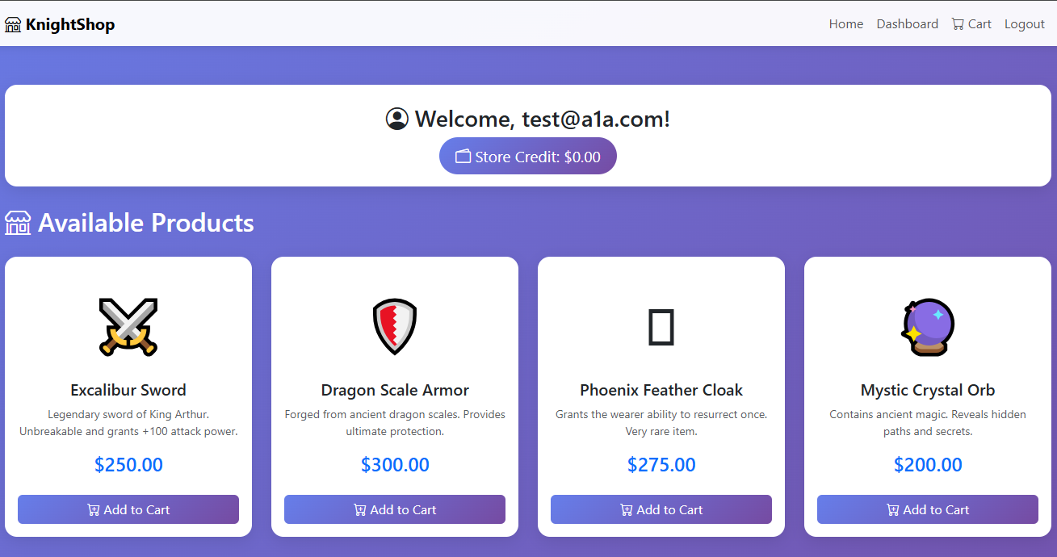Click the Excalibur Sword product title
Viewport: 1057px width, 557px height.
pyautogui.click(x=128, y=390)
